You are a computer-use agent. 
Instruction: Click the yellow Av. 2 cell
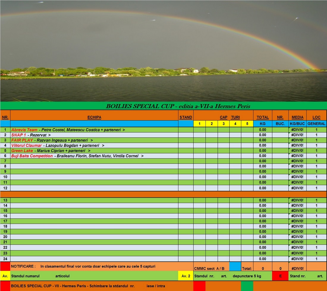186,276
